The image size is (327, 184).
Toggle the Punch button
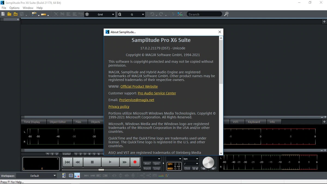coord(147,169)
